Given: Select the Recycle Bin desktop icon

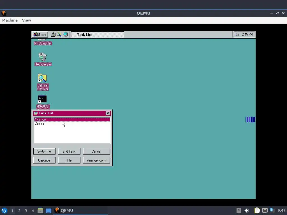Looking at the screenshot, I should (x=43, y=57).
